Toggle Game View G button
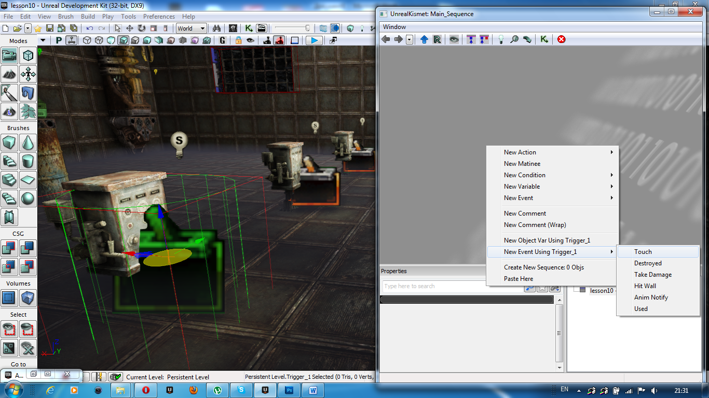Image resolution: width=709 pixels, height=398 pixels. click(223, 40)
